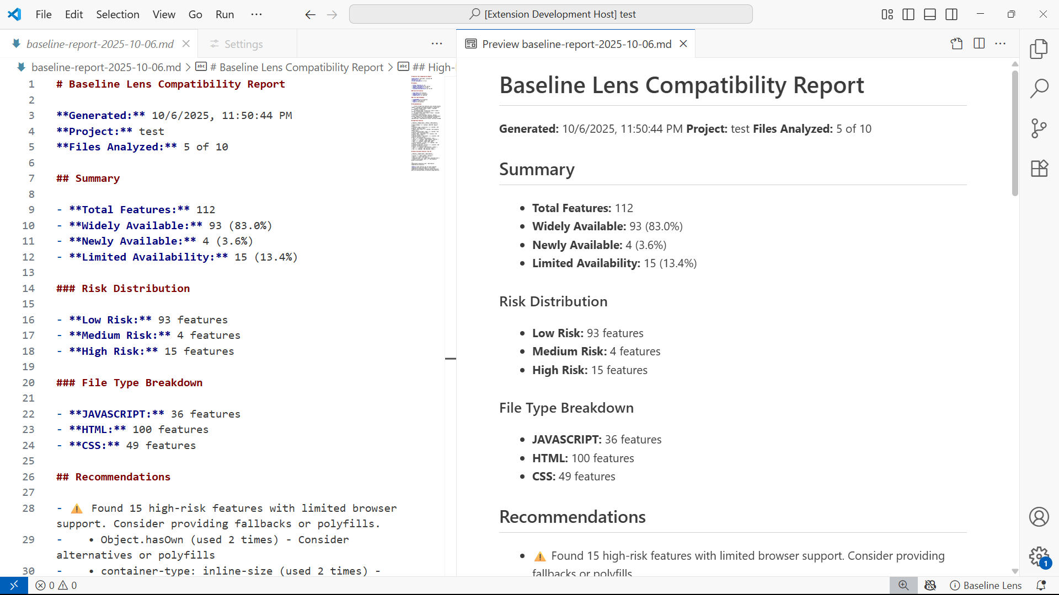1059x595 pixels.
Task: Open the Explorer view in activity bar
Action: 1039,49
